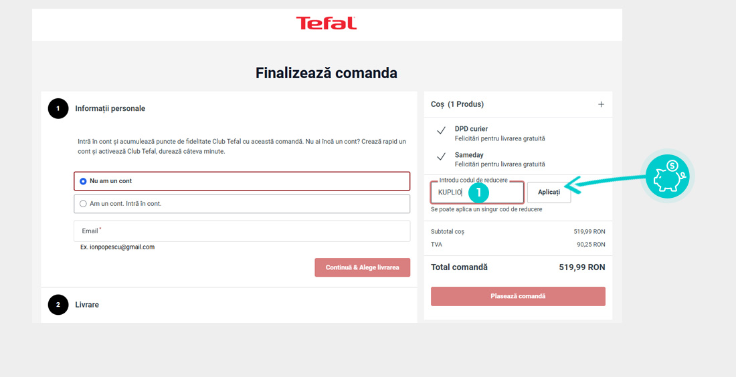
Task: Click the "Coș (1 Produs)" heading
Action: pos(457,104)
